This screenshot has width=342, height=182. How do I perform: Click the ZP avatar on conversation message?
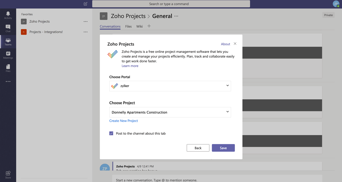pos(105,167)
